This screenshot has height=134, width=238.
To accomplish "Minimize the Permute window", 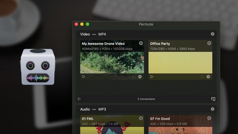I will coord(82,24).
